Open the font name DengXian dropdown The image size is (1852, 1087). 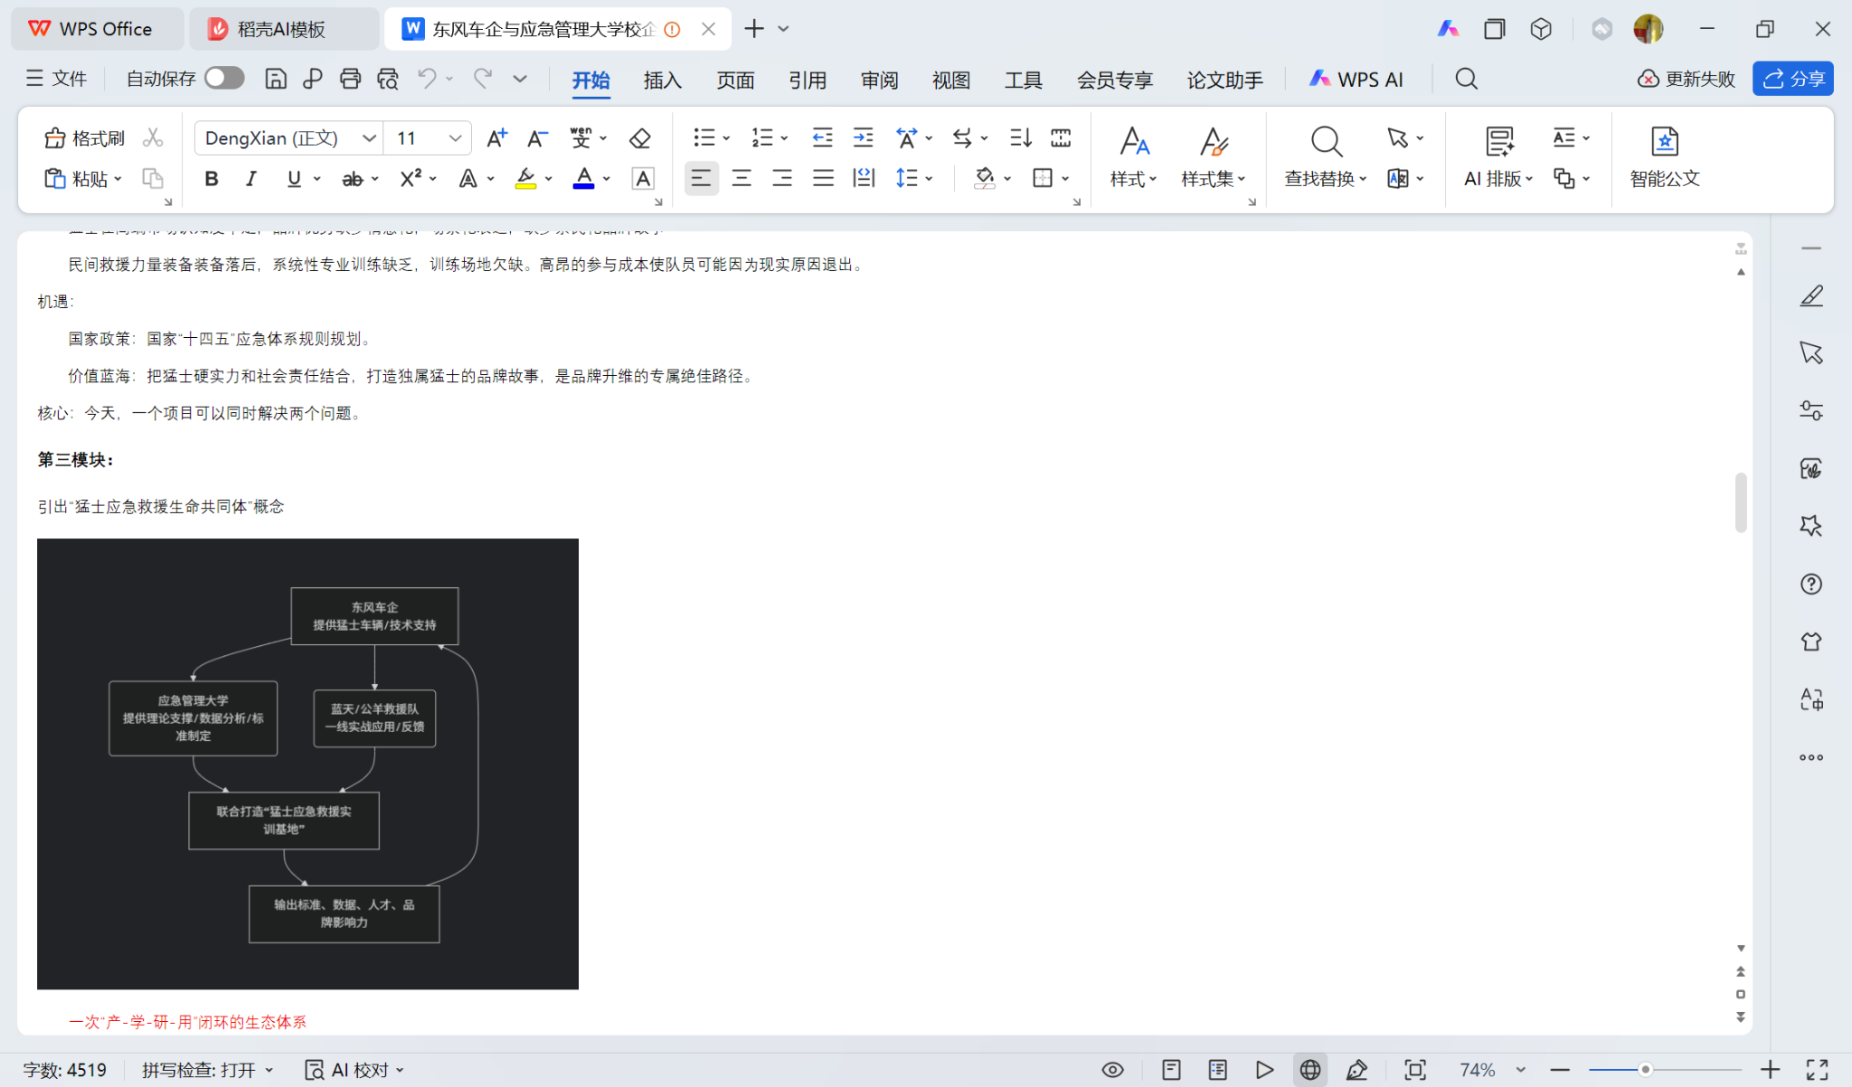pyautogui.click(x=369, y=138)
